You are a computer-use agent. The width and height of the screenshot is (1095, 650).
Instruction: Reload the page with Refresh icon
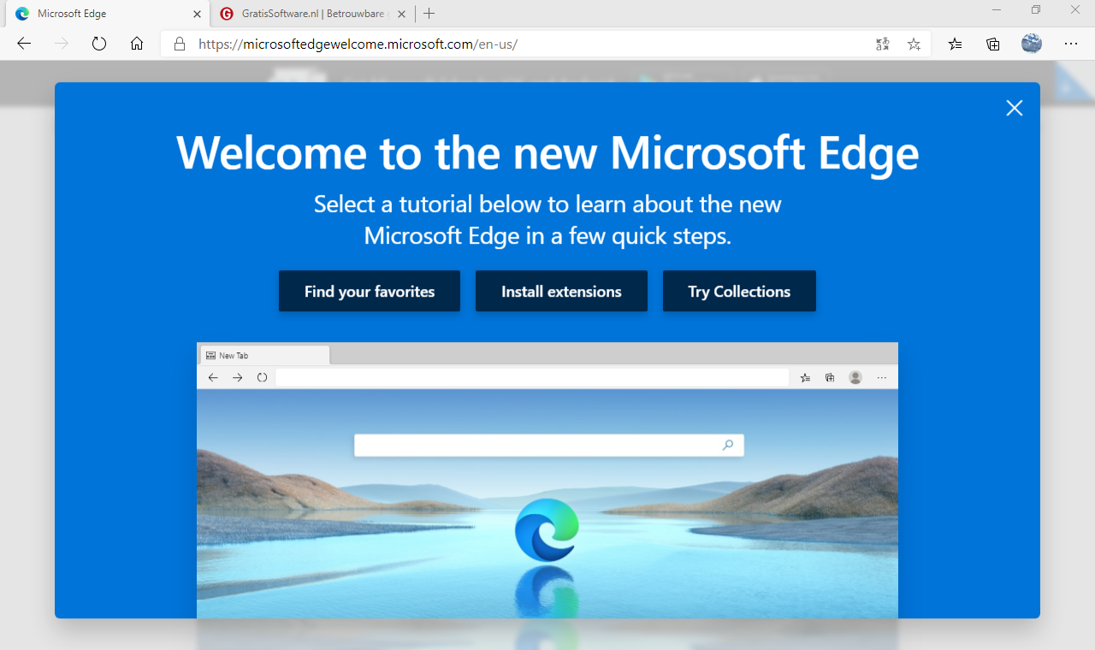[99, 44]
